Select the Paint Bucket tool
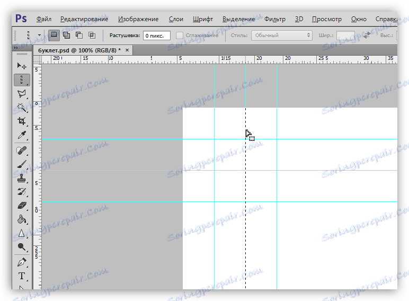 coord(22,219)
